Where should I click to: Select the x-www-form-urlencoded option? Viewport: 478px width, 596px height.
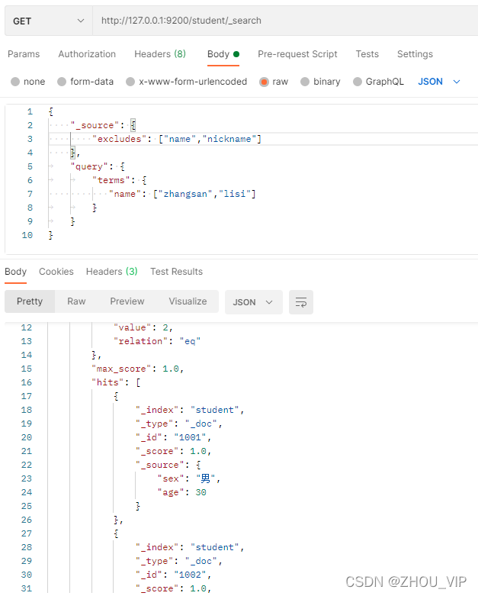point(187,82)
